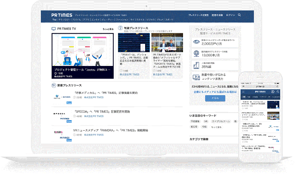Select the エイプリルフール keyword tag
The image size is (296, 174).
click(x=221, y=121)
